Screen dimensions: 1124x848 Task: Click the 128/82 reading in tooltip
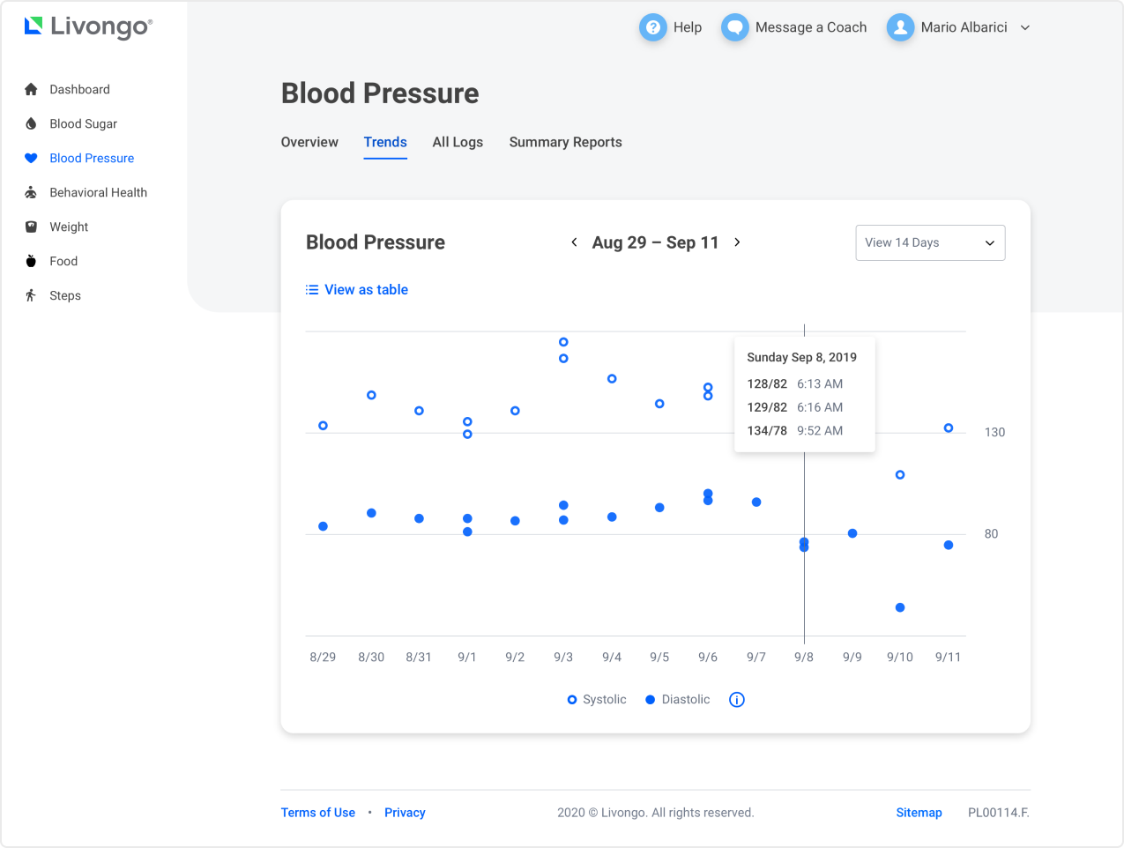tap(767, 384)
